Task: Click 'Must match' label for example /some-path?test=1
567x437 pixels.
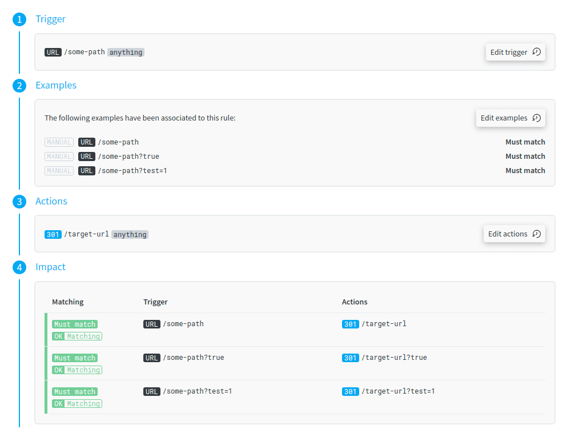Action: [525, 171]
